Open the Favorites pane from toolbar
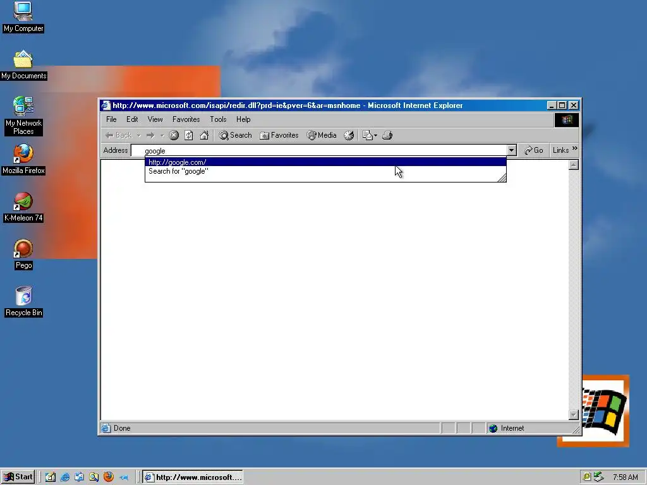 (x=279, y=135)
